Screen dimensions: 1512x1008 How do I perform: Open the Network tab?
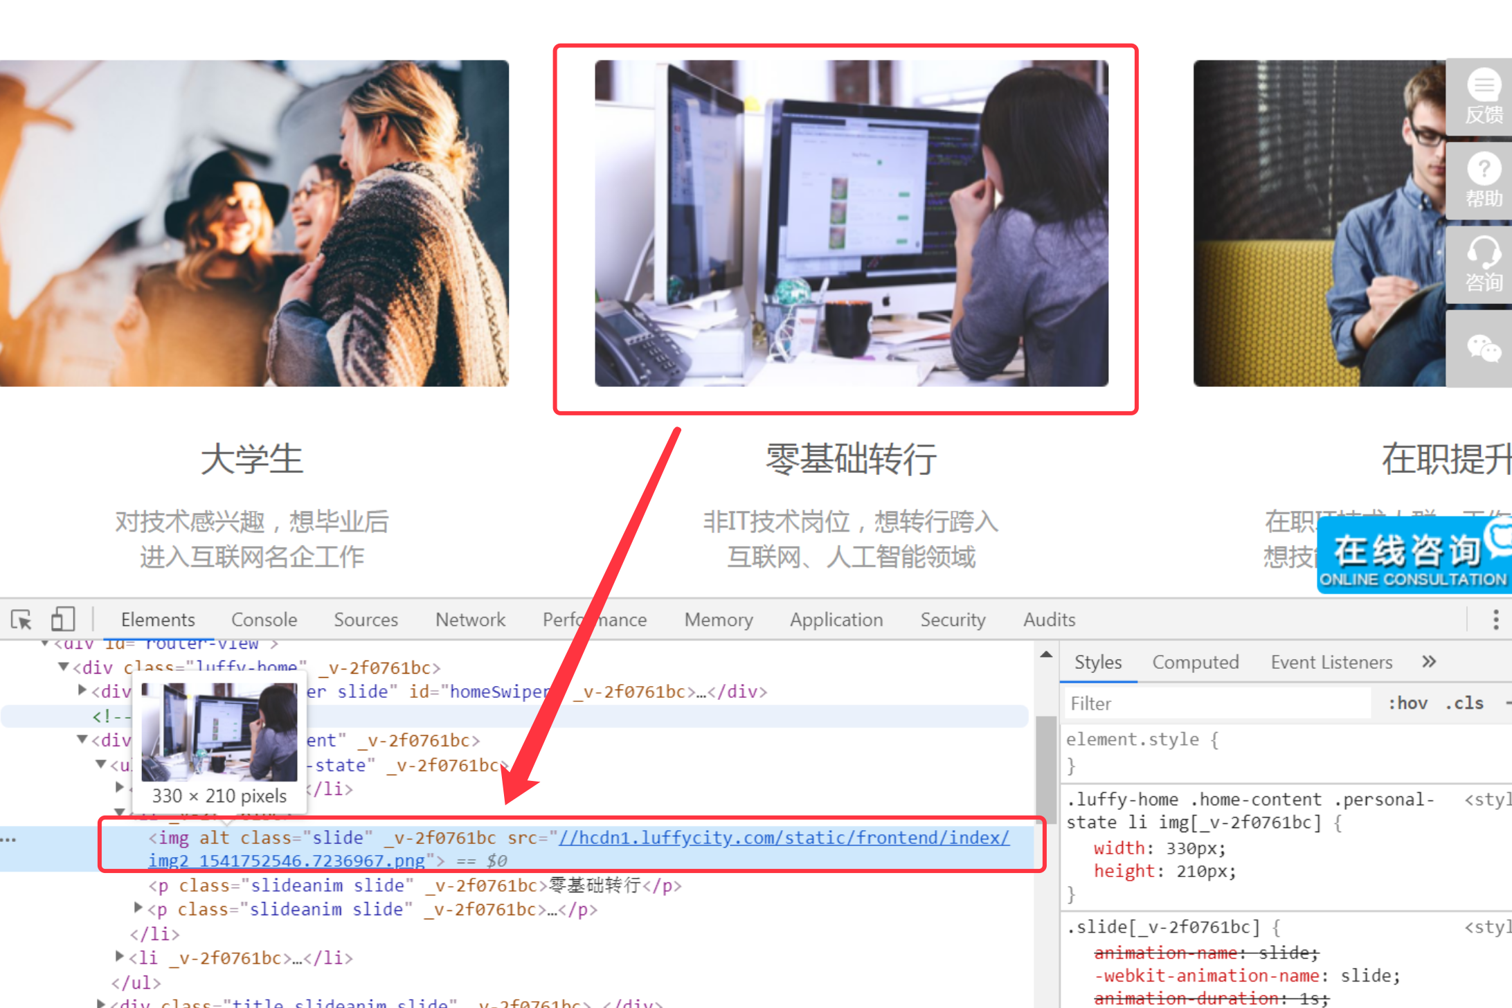[470, 619]
